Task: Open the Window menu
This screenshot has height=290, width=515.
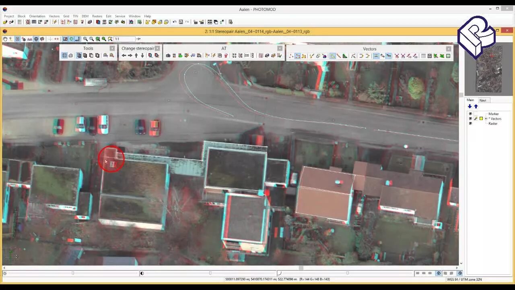Action: (x=134, y=16)
